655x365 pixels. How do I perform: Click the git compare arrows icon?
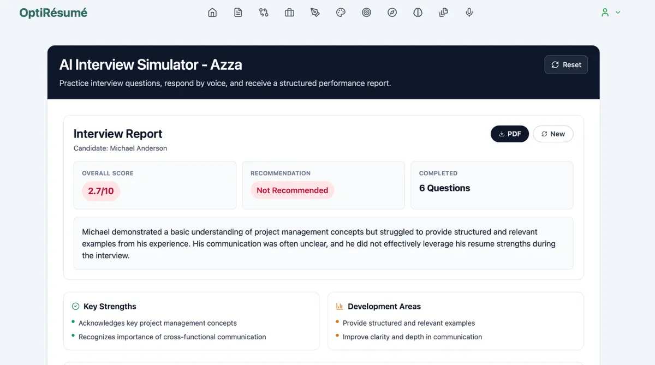pyautogui.click(x=264, y=13)
